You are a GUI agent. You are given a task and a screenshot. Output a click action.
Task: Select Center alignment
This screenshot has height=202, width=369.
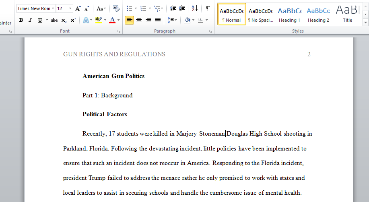click(x=138, y=20)
